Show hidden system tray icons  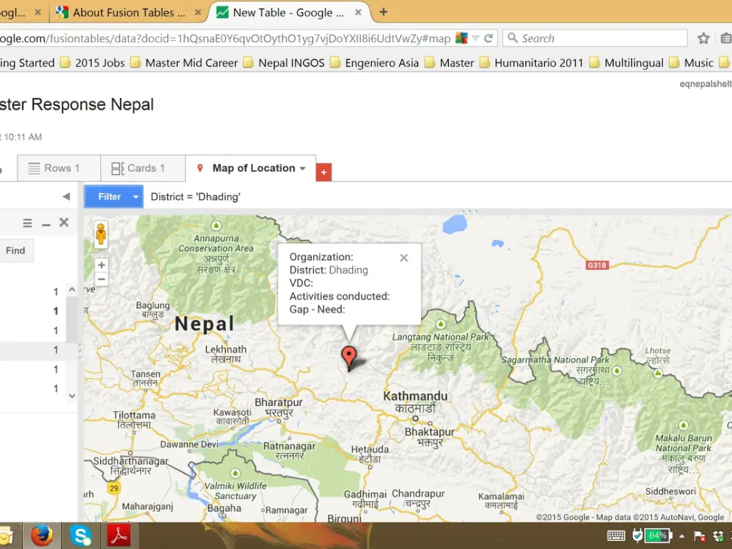click(682, 536)
